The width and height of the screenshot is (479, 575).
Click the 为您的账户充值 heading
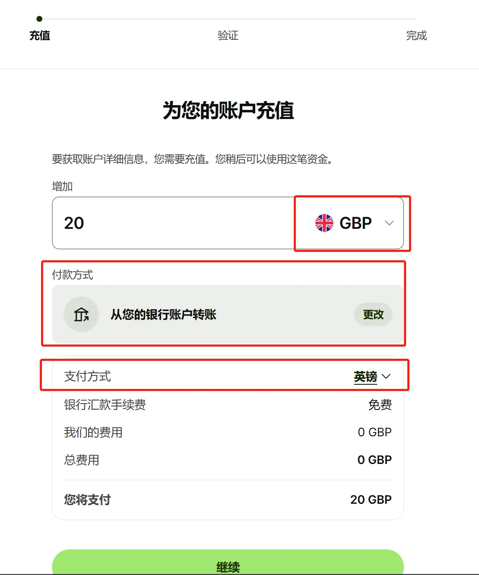(x=228, y=111)
